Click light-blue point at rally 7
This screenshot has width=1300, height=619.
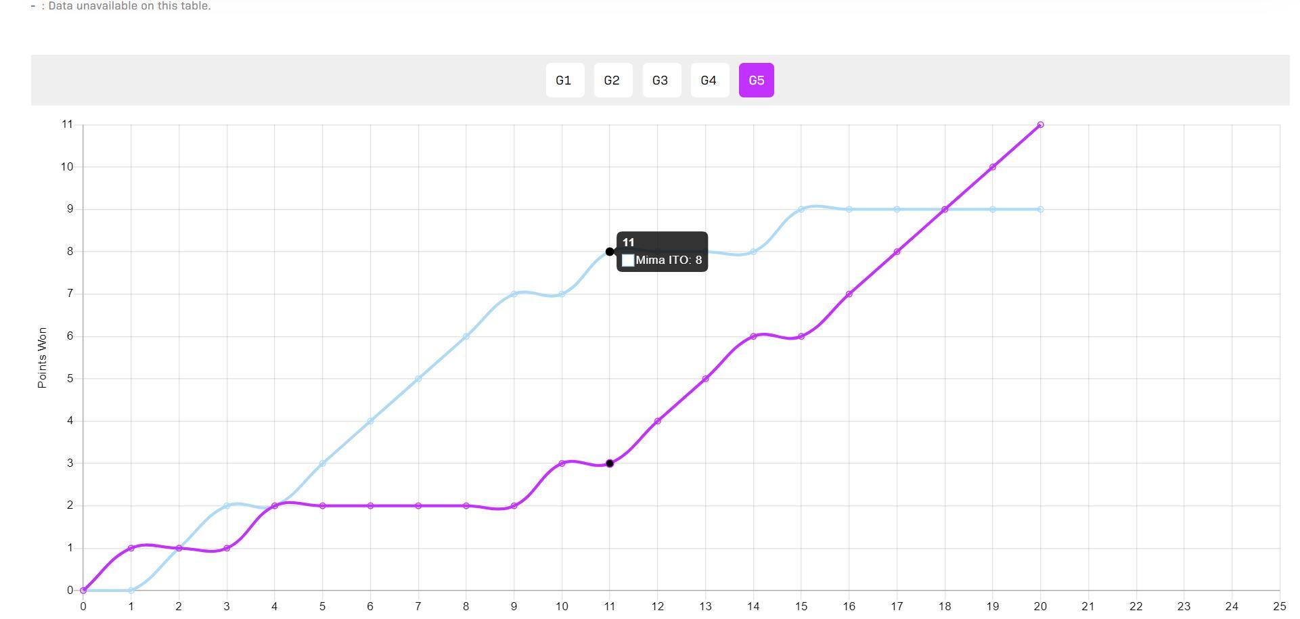pos(418,379)
